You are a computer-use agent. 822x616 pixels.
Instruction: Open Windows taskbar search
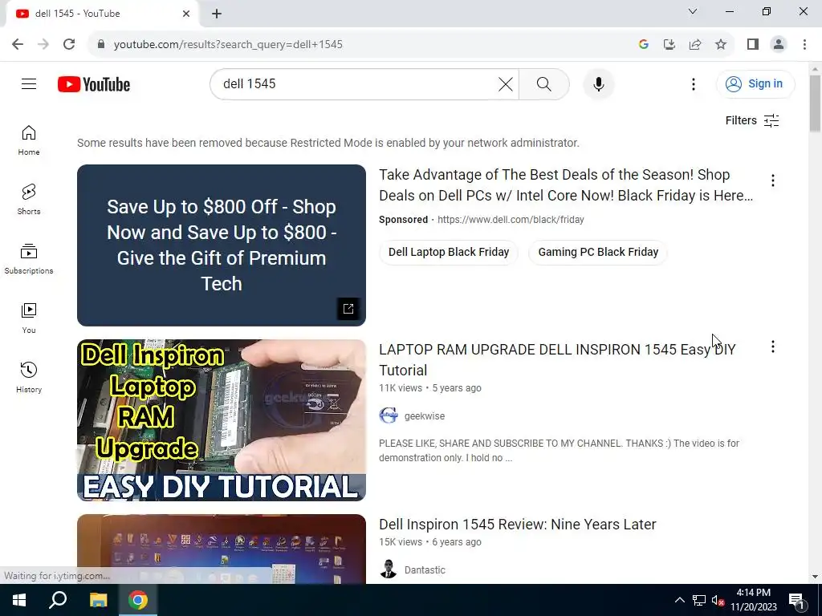[58, 600]
